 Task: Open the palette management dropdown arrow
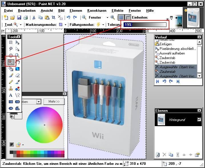[x=23, y=145]
